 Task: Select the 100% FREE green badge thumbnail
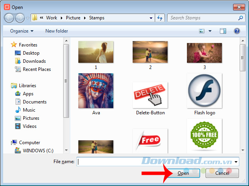coord(204,136)
